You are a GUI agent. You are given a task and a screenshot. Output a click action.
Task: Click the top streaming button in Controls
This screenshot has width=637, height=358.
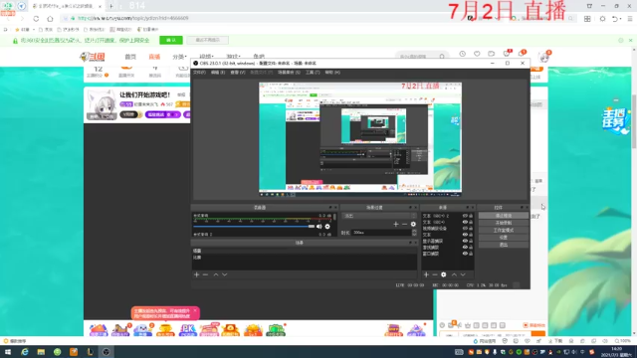click(x=504, y=216)
